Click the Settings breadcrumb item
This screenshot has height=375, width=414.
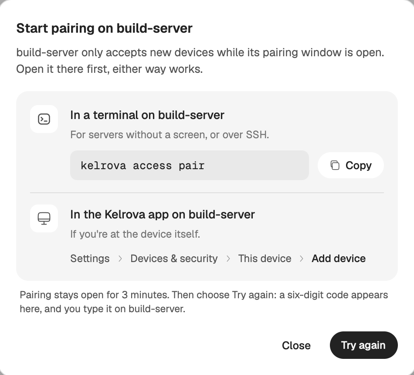click(90, 259)
